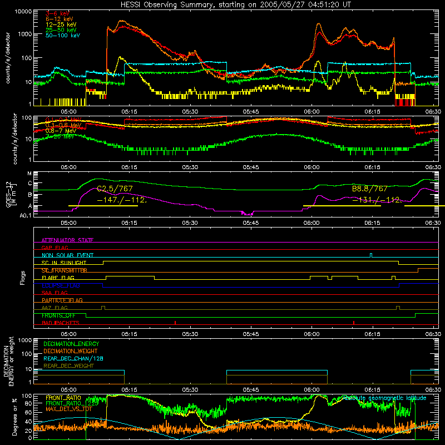Select the GAP_FLAG label
This screenshot has height=445, width=445.
[55, 248]
